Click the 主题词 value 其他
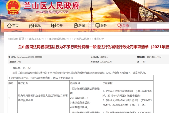The width and height of the screenshot is (169, 113). [19, 62]
